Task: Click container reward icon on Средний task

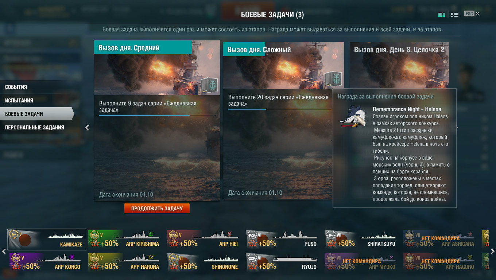Action: (209, 86)
